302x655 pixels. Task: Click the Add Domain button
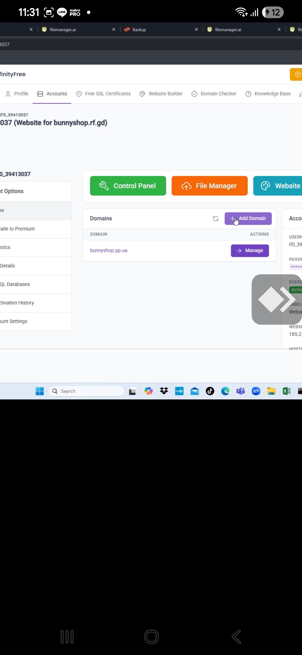pos(248,218)
